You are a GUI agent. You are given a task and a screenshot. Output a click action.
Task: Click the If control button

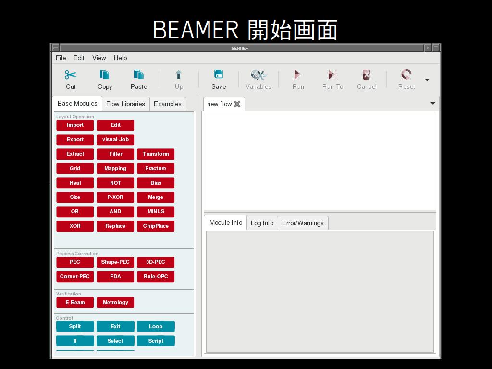pyautogui.click(x=75, y=341)
